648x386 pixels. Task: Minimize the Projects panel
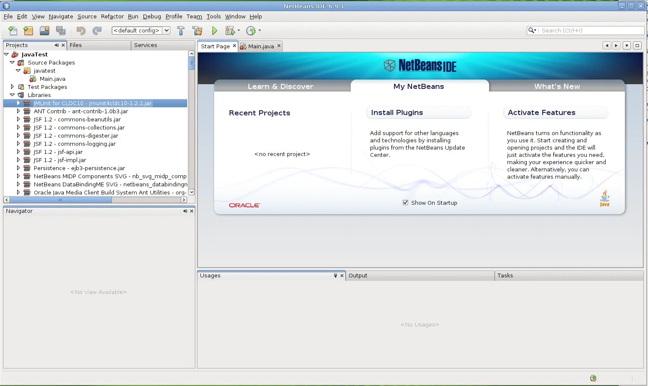point(57,45)
